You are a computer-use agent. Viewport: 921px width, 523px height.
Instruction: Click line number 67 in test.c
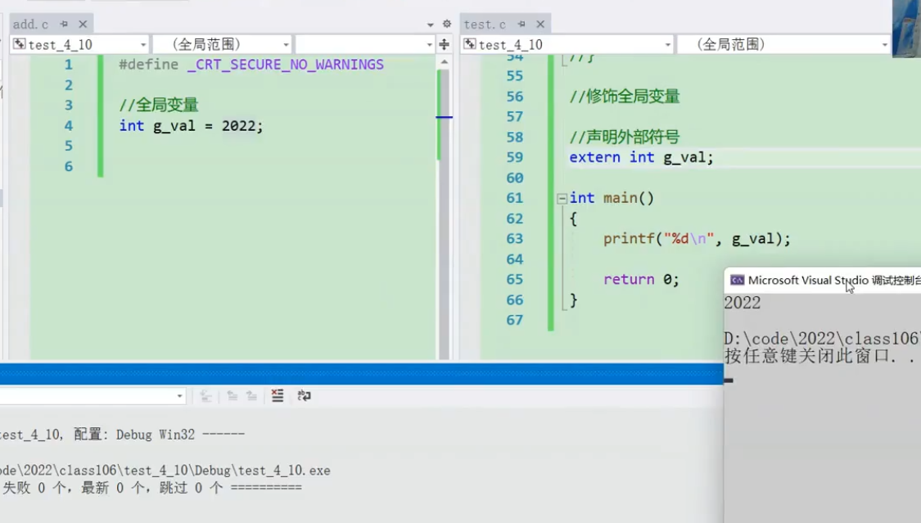(515, 320)
